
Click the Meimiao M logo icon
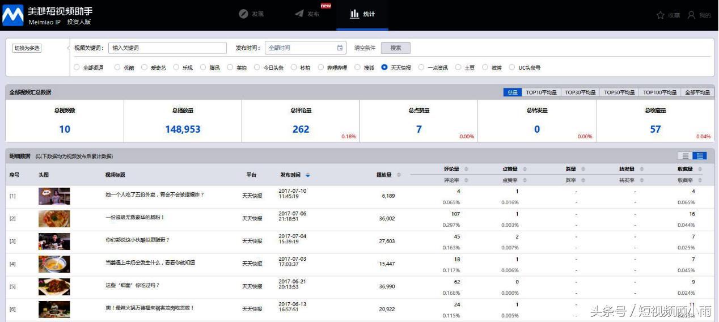13,15
